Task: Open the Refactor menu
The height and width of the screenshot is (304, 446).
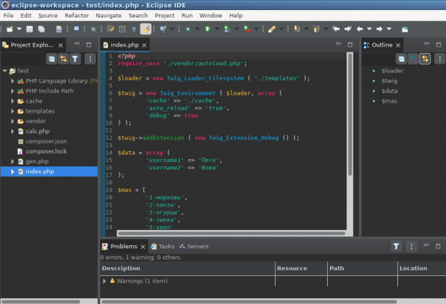Action: pyautogui.click(x=77, y=16)
